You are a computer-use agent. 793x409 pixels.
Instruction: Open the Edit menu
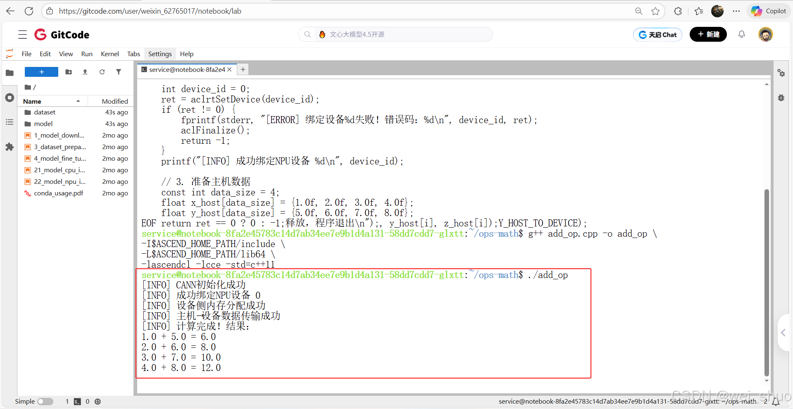point(45,54)
